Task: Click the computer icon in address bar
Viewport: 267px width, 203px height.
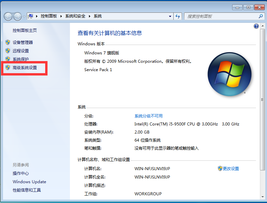Action: [30, 16]
